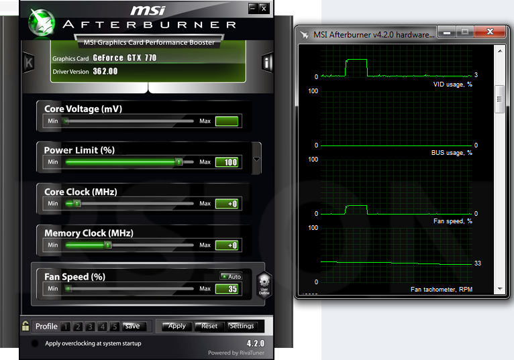This screenshot has height=360, width=514.
Task: Click the hardware monitor scrollbar up arrow
Action: pos(500,51)
